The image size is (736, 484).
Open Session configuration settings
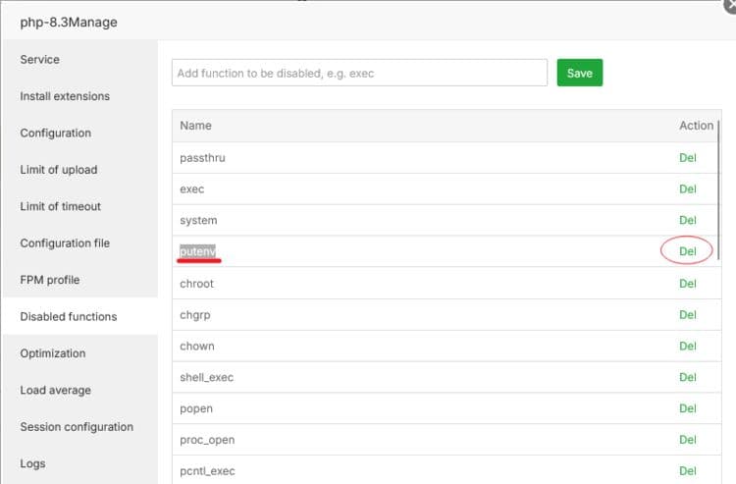(77, 427)
